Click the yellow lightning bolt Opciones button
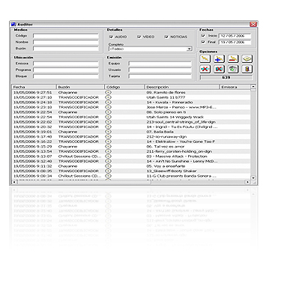281x295 pixels. [x=205, y=59]
